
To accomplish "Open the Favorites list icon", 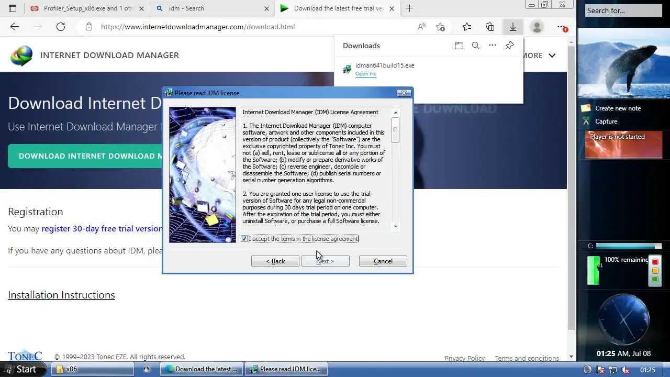I will [467, 27].
